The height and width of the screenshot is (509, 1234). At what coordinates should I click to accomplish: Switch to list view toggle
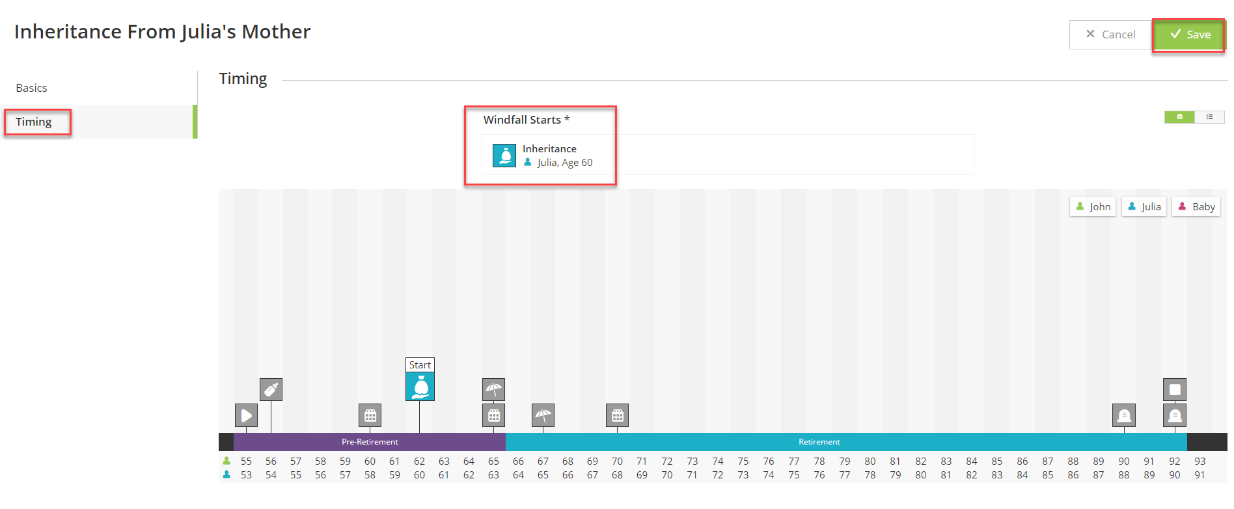pyautogui.click(x=1209, y=117)
